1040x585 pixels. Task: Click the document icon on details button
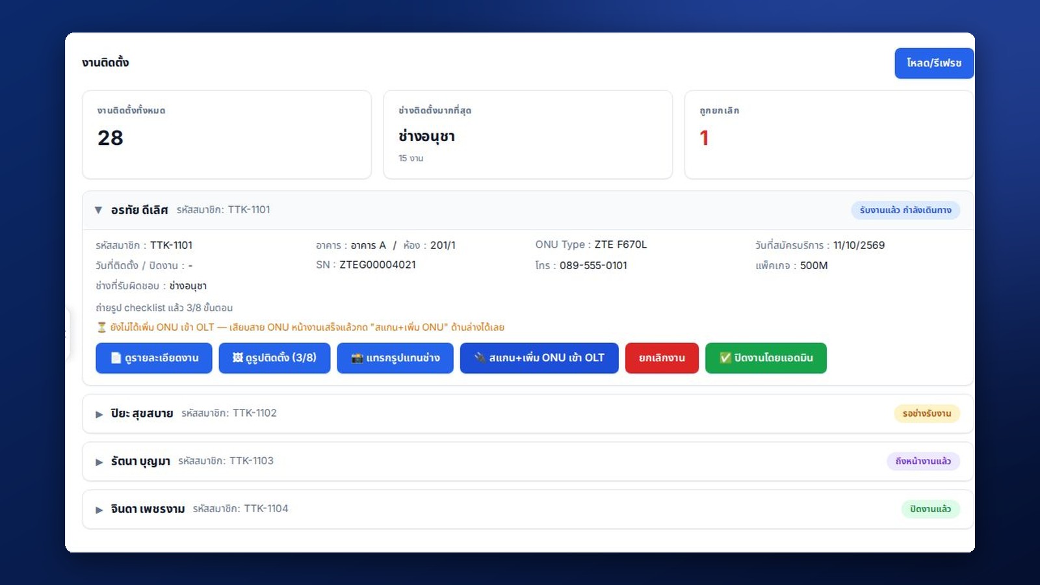(x=116, y=358)
